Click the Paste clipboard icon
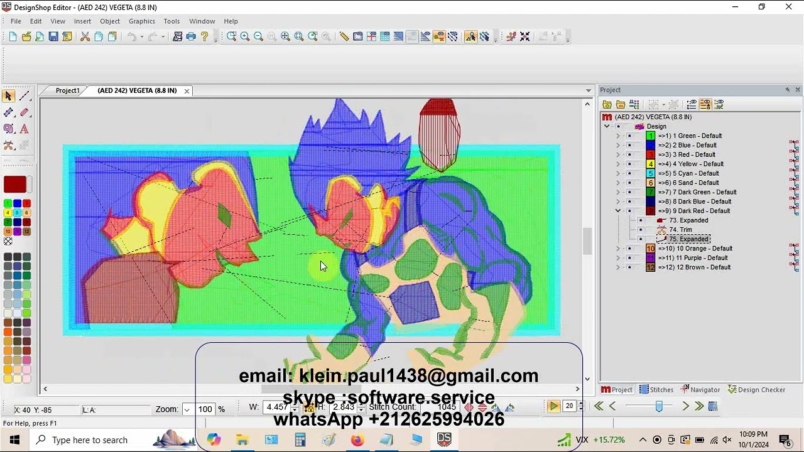 pyautogui.click(x=112, y=37)
